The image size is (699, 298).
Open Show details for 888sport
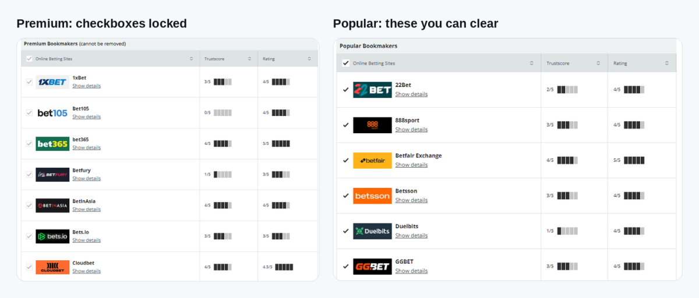(411, 130)
